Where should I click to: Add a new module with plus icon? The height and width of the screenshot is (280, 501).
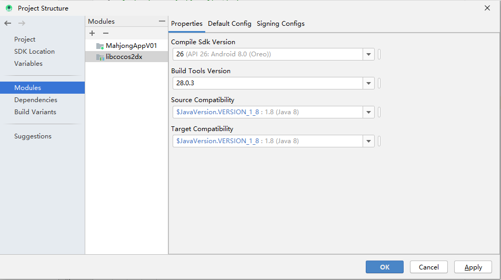(x=92, y=33)
